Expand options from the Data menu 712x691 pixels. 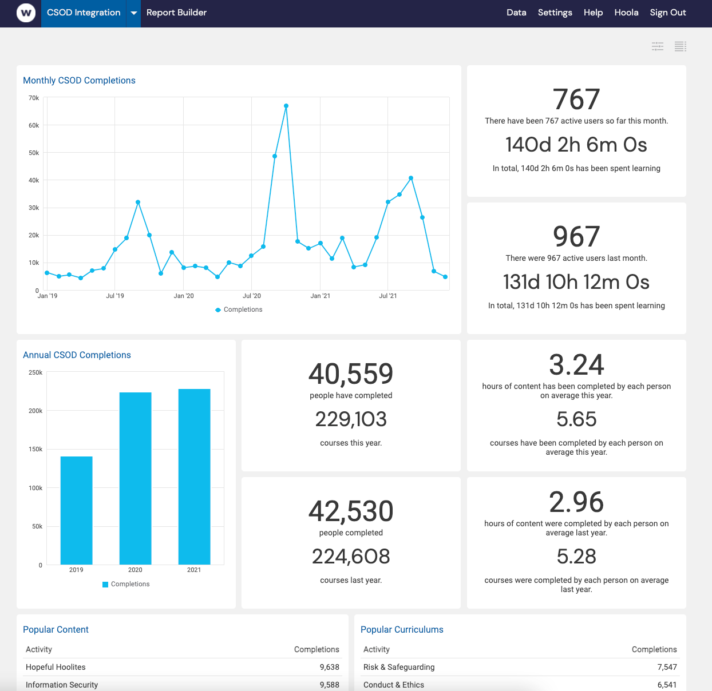point(516,12)
